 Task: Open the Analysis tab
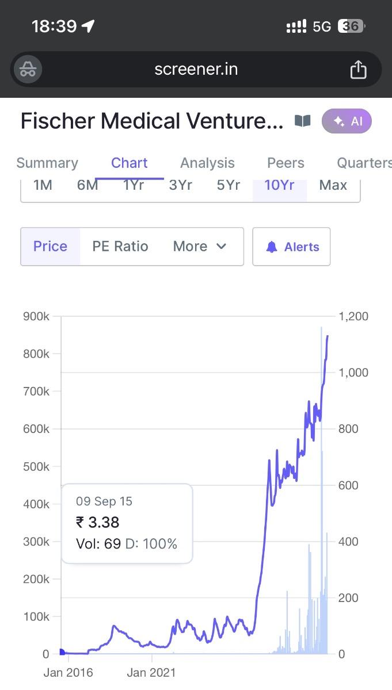(207, 163)
